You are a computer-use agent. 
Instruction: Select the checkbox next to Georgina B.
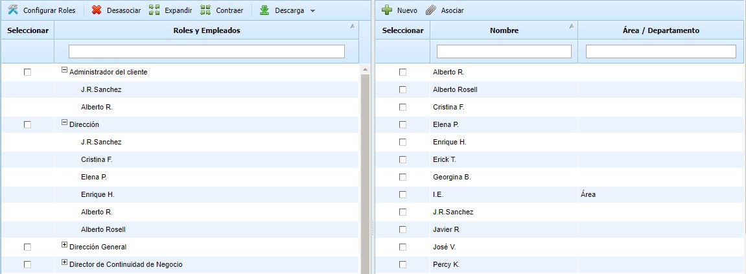point(402,177)
